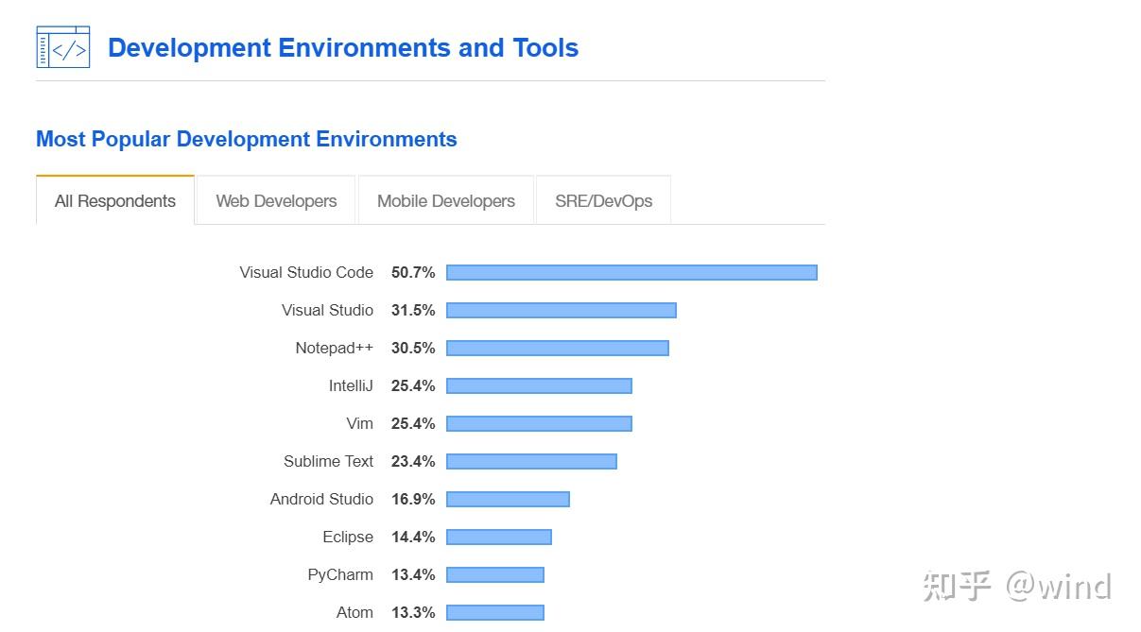Screen dimensions: 1141x632
Task: Click the 23.4% value beside Sublime Text
Action: click(413, 461)
